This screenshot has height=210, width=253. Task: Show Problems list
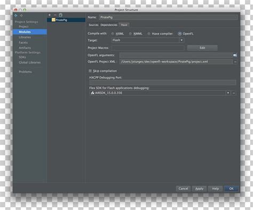tap(25, 72)
